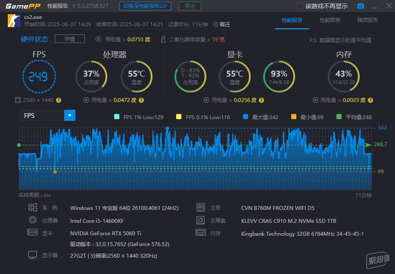The width and height of the screenshot is (395, 274).
Task: Click the 248.7 average value label
Action: click(x=380, y=145)
